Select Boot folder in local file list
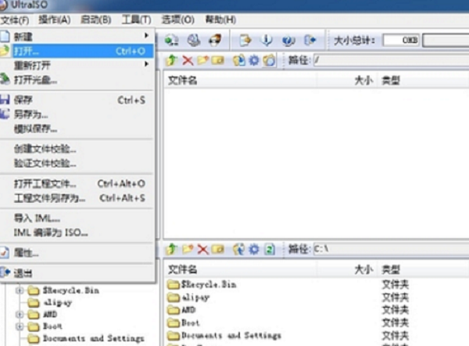Image resolution: width=469 pixels, height=346 pixels. tap(184, 323)
